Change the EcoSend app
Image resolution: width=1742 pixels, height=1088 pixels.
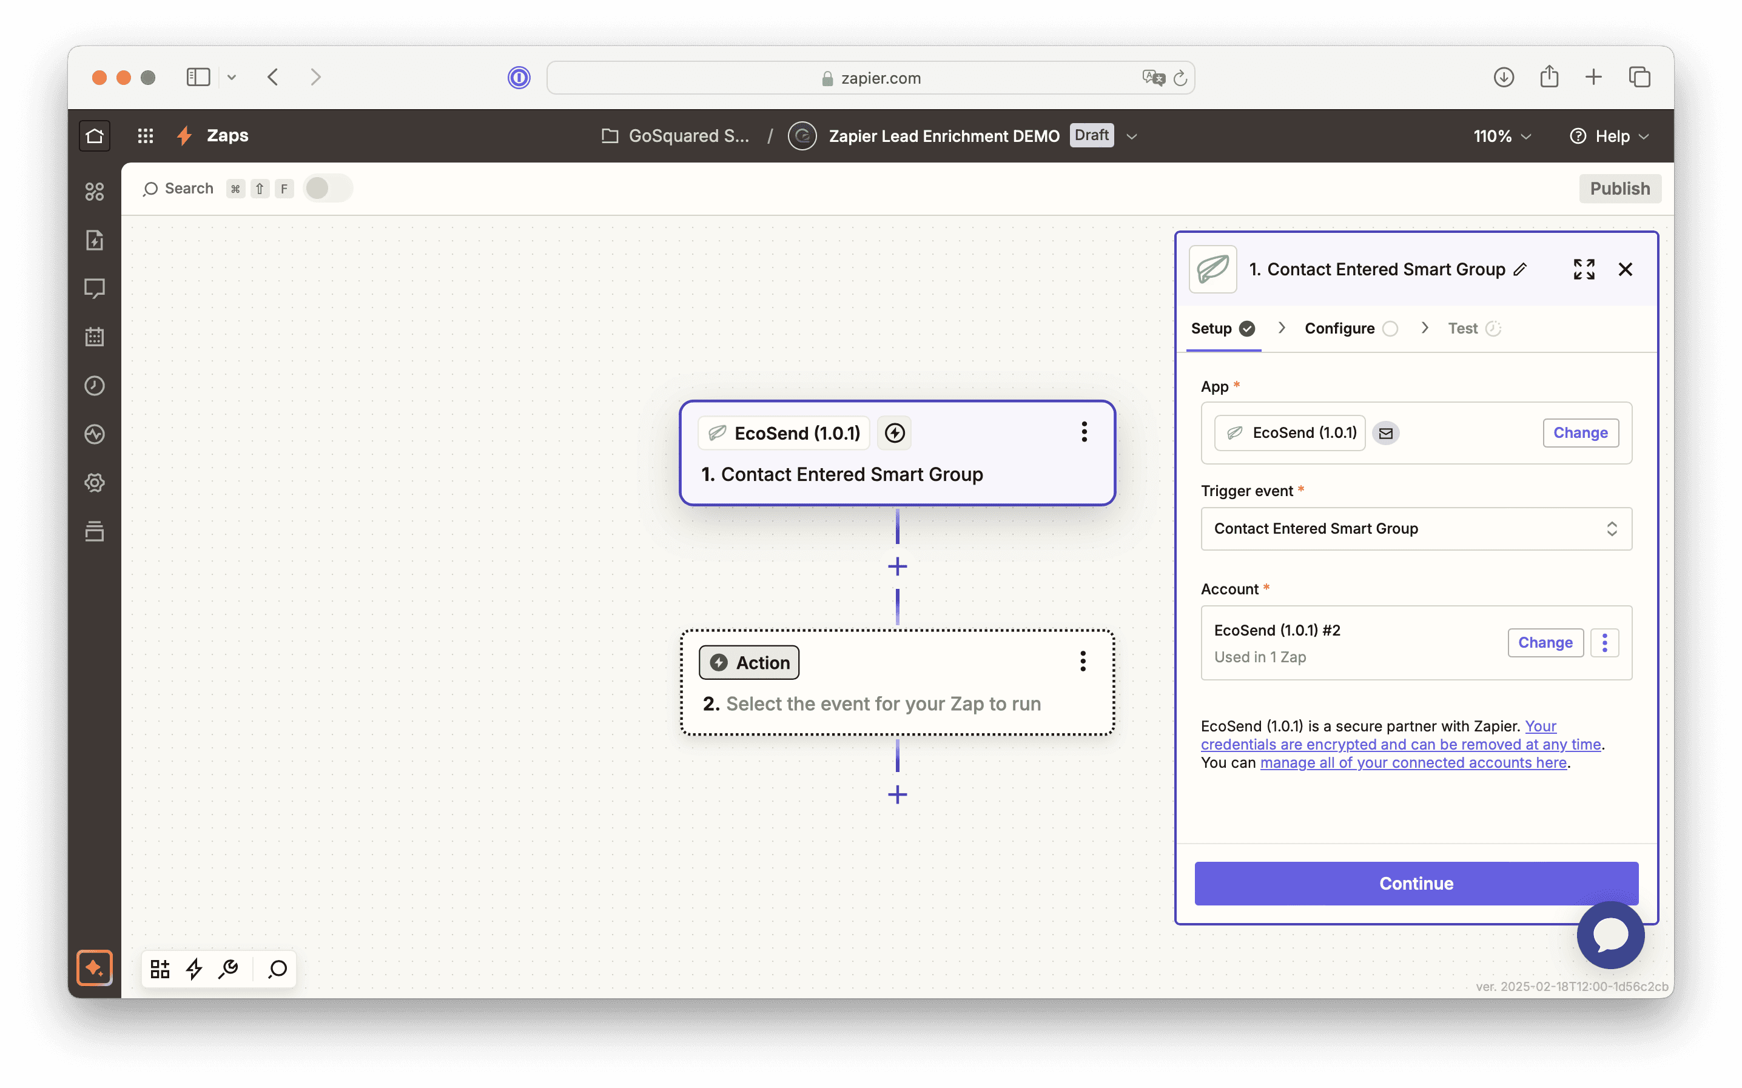(1579, 432)
